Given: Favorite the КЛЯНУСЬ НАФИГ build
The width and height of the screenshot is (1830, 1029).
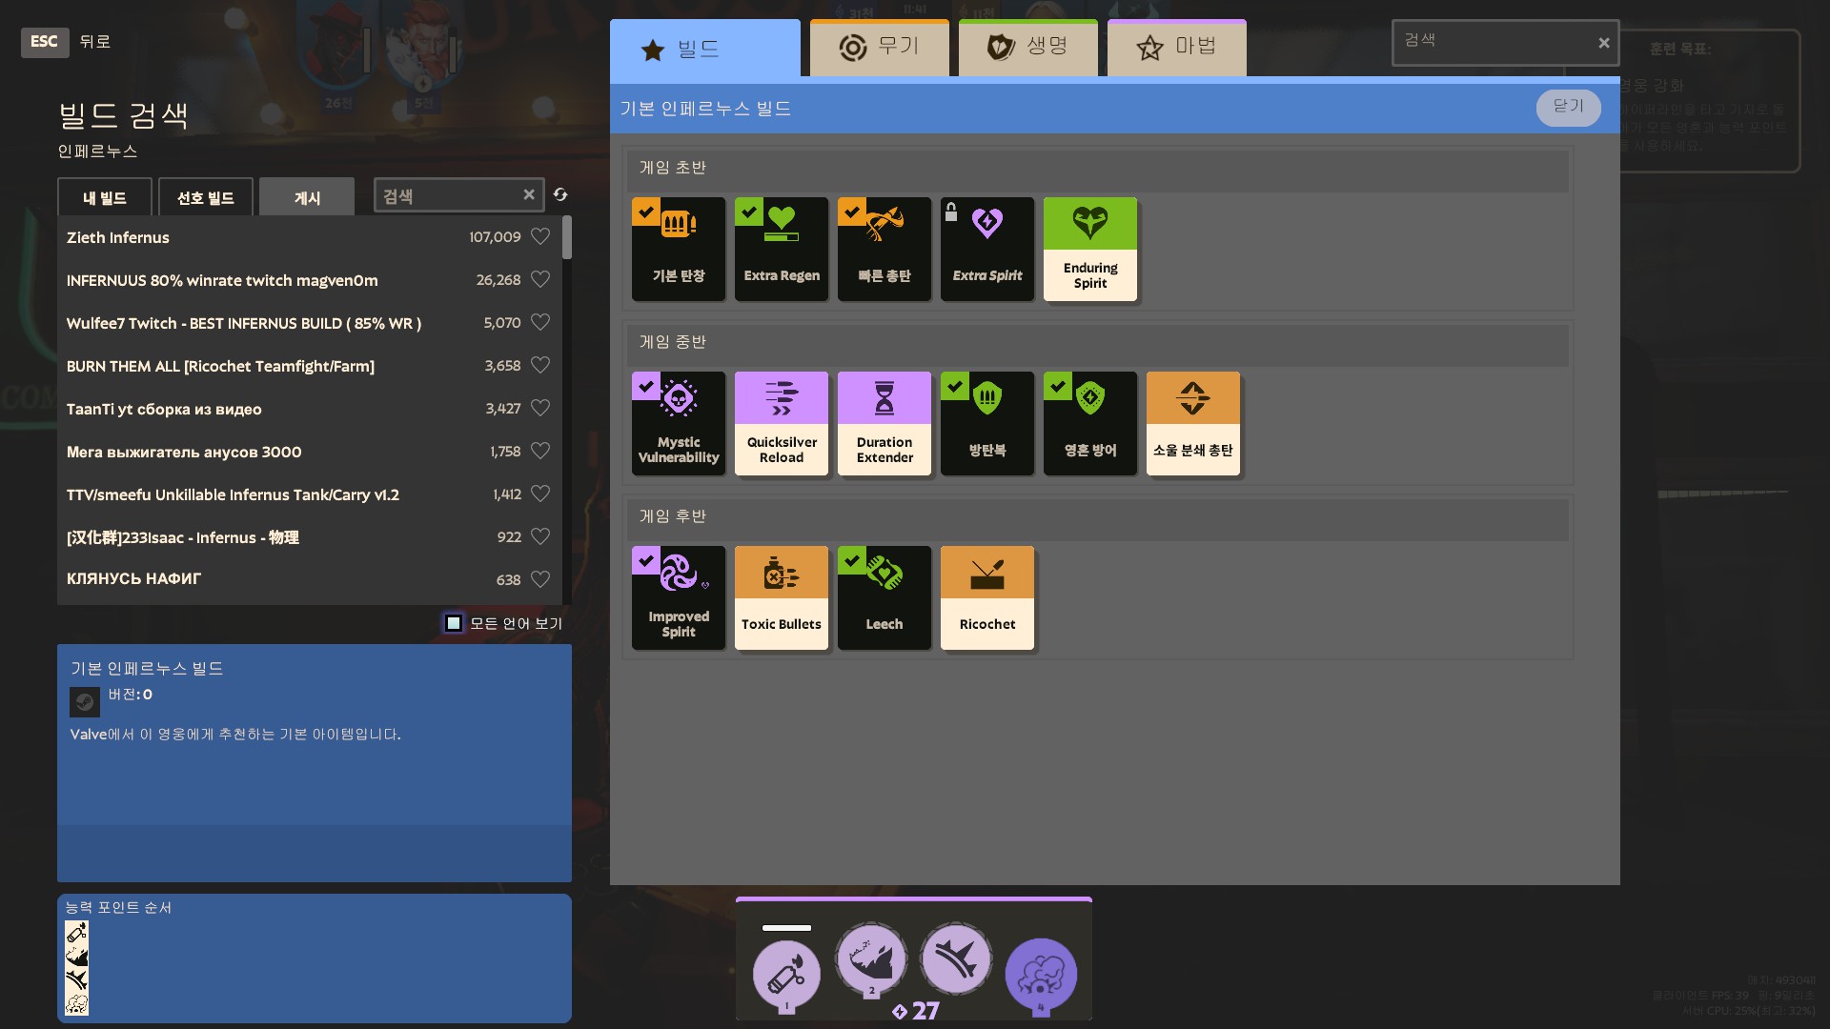Looking at the screenshot, I should (540, 579).
